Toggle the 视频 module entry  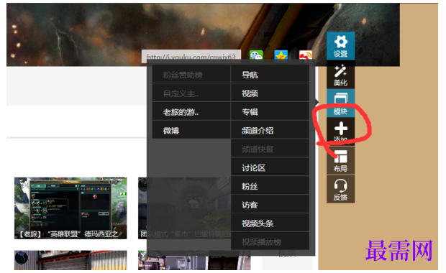[270, 93]
